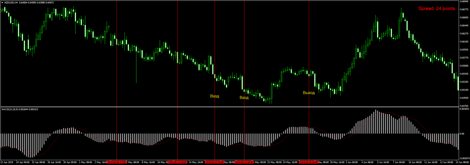The width and height of the screenshot is (470, 165).
Task: Click the 0.003053 MACD scale value
Action: pyautogui.click(x=464, y=109)
